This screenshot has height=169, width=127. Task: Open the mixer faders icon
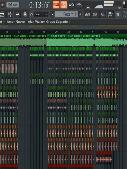[10, 14]
